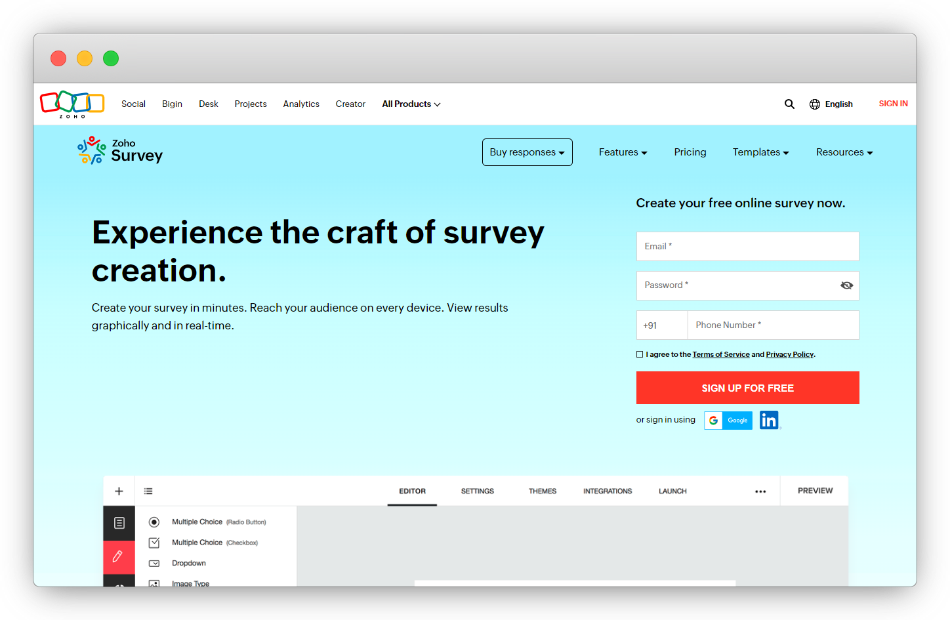Select the Image Type question icon
The width and height of the screenshot is (950, 620).
[x=154, y=583]
